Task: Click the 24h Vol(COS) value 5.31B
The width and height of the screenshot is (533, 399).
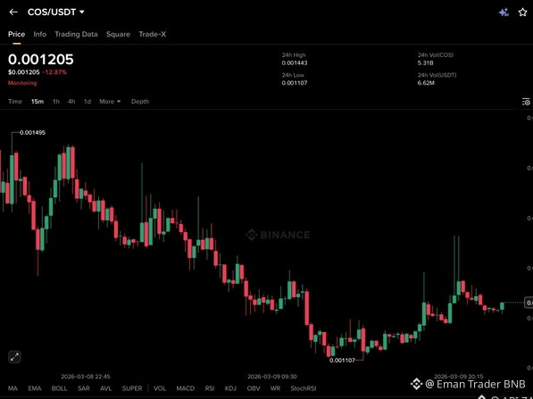Action: pyautogui.click(x=425, y=62)
